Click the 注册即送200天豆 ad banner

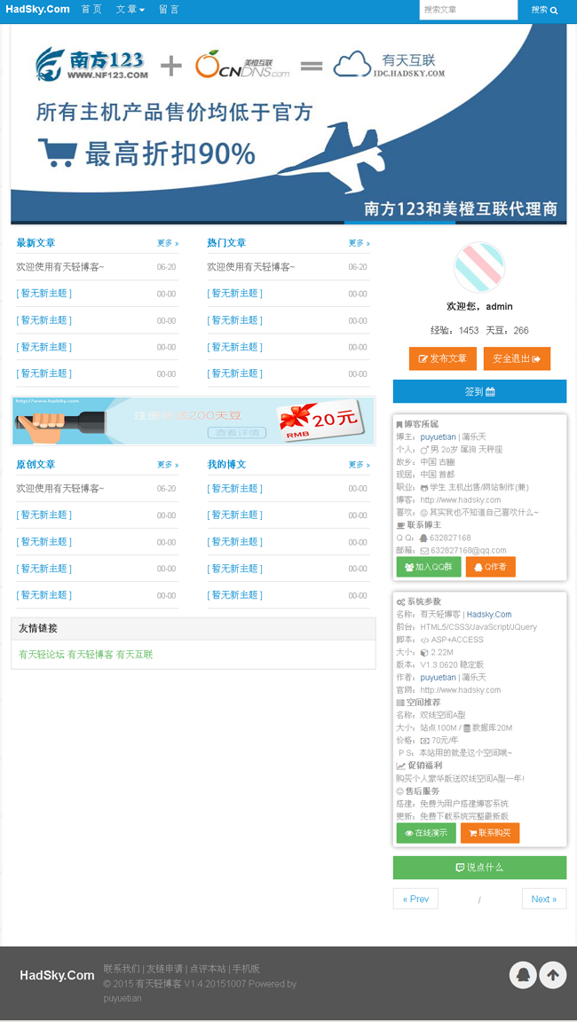point(193,421)
